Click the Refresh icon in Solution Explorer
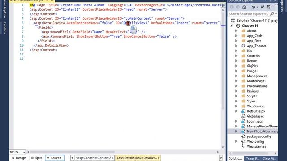The width and height of the screenshot is (287, 161). 268,7
